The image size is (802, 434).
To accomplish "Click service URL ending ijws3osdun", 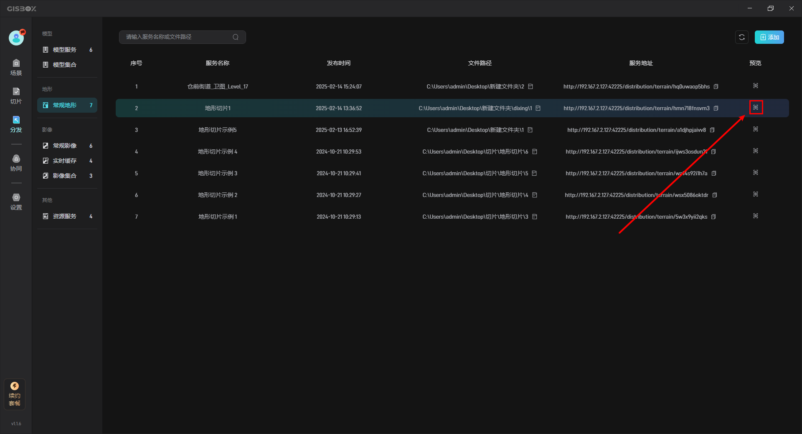I will (x=637, y=151).
